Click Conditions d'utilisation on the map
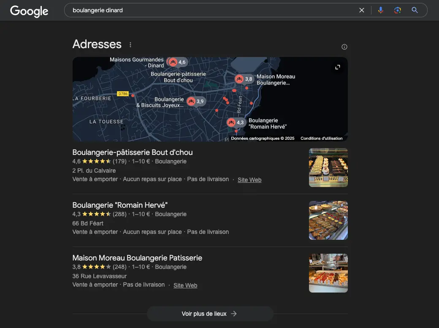439x328 pixels. pyautogui.click(x=321, y=138)
